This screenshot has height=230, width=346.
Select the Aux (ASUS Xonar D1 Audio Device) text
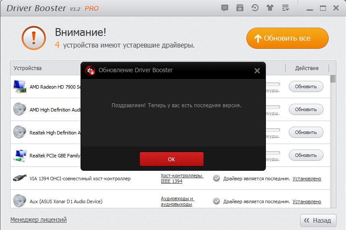[66, 201]
